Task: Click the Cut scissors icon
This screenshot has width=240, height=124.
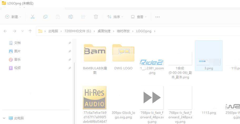Action: click(33, 17)
